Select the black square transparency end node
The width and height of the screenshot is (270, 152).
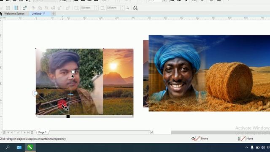pos(68,117)
